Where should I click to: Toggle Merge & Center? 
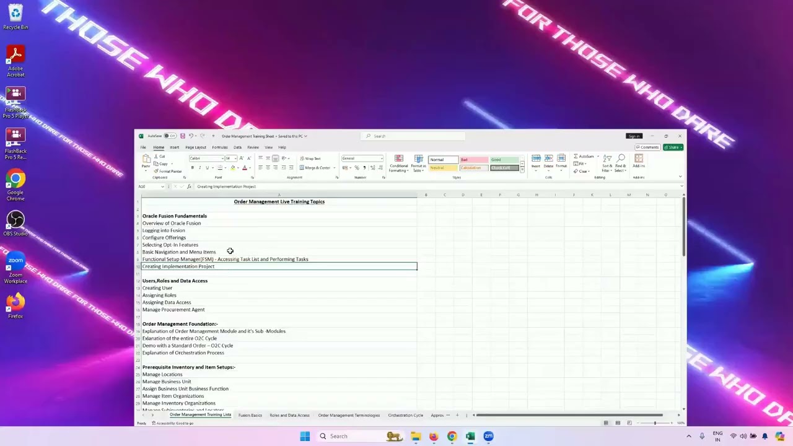coord(316,168)
